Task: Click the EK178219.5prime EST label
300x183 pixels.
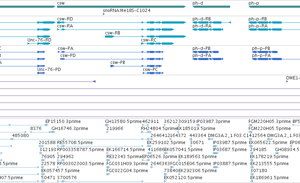Action: 269,157
